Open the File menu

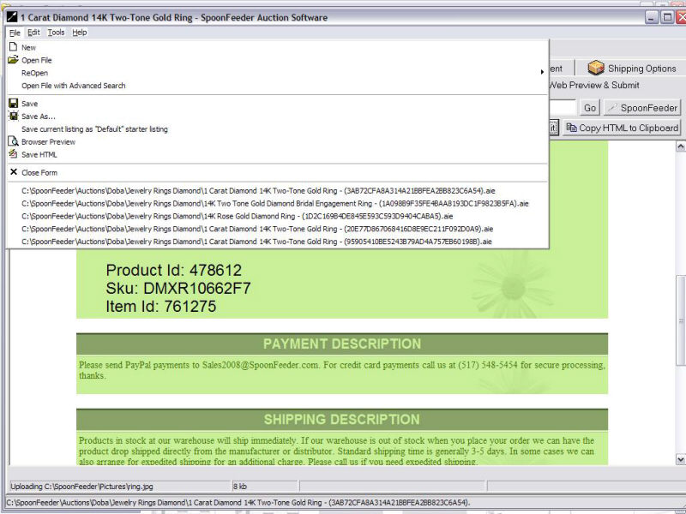(15, 33)
